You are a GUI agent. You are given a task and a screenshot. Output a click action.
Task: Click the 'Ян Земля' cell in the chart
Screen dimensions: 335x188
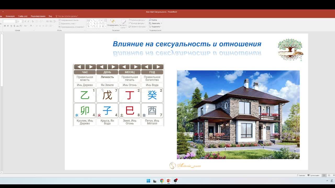(x=107, y=85)
